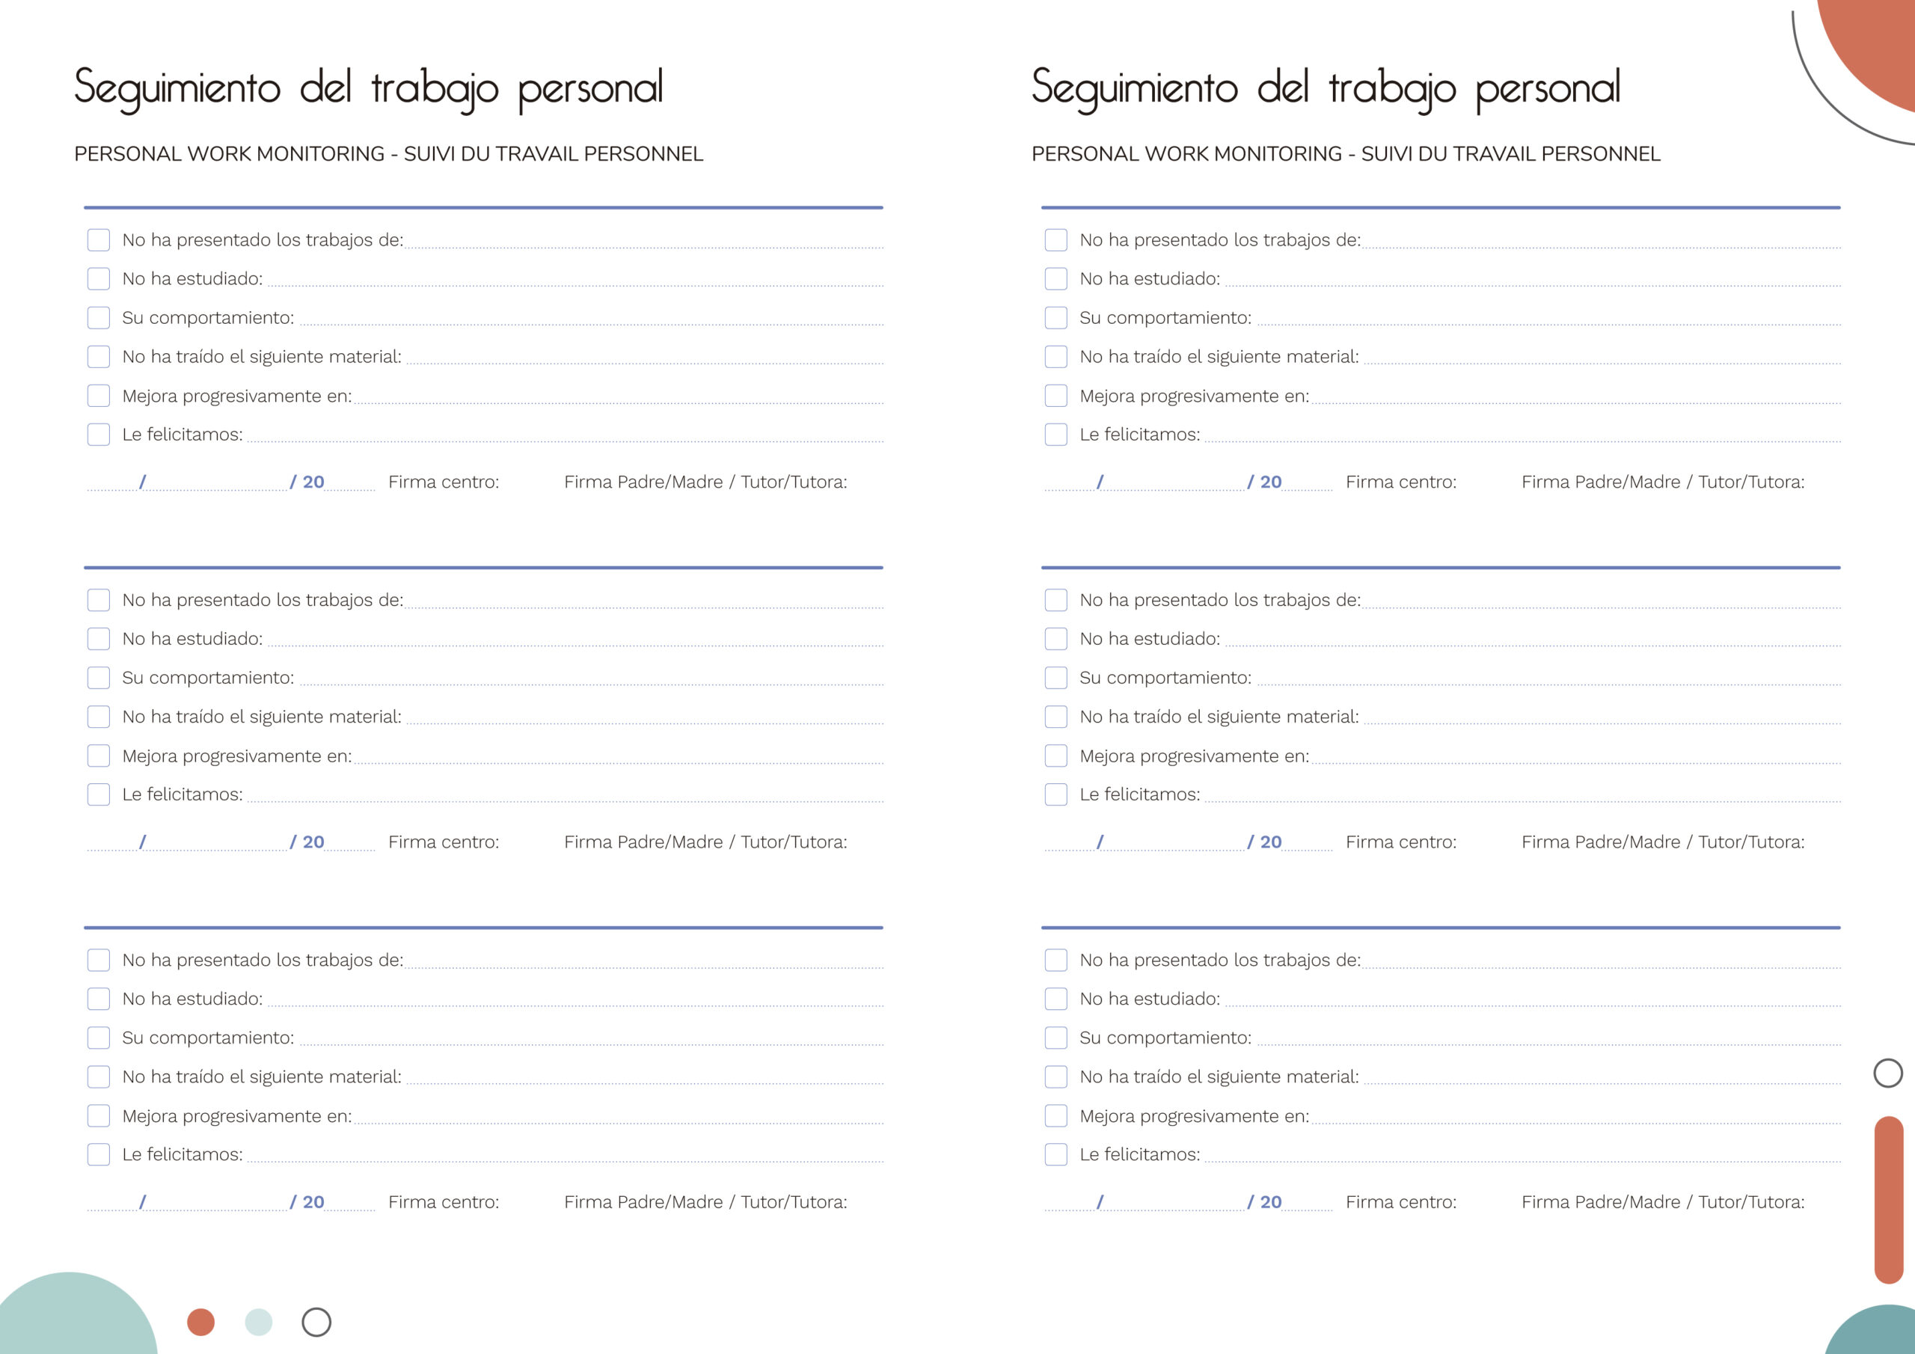The width and height of the screenshot is (1915, 1354).
Task: Click the solid orange dot at page bottom
Action: point(201,1322)
